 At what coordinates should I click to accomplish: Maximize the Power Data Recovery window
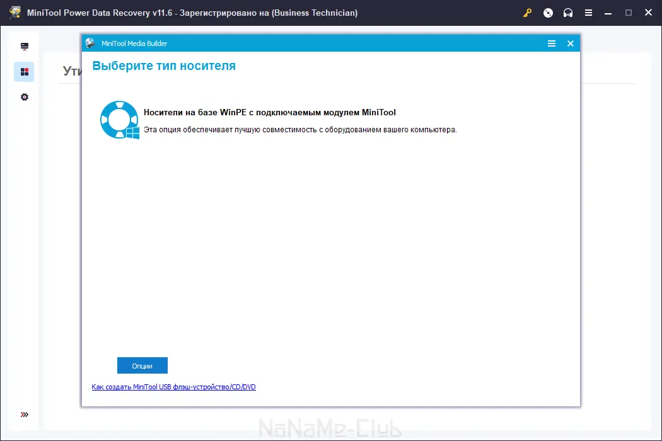pos(628,13)
